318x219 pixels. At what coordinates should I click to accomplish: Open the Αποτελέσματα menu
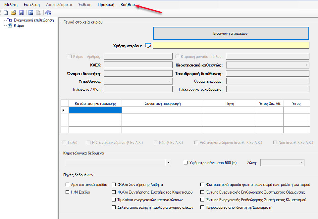pos(59,5)
